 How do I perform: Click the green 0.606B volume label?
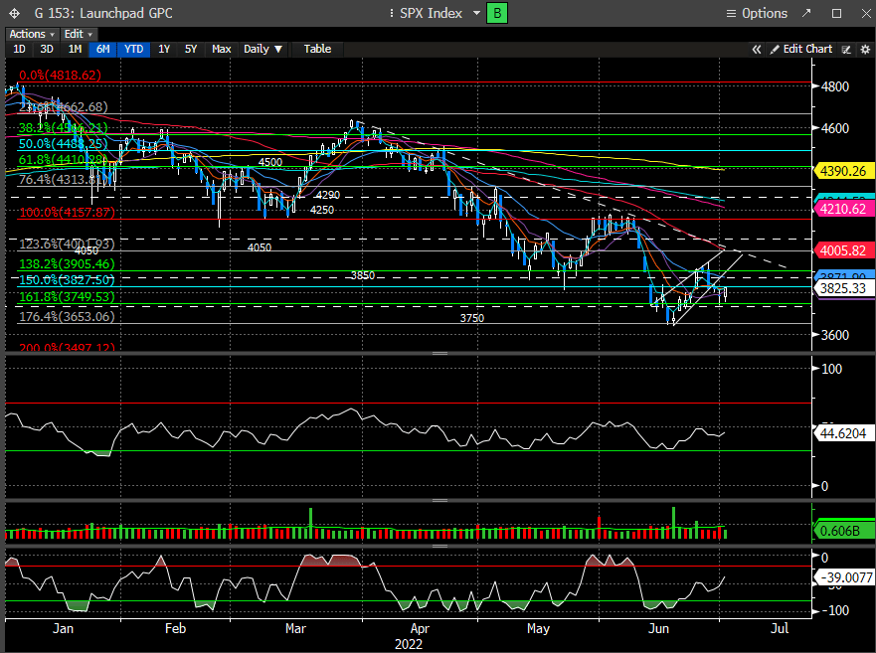pyautogui.click(x=842, y=530)
